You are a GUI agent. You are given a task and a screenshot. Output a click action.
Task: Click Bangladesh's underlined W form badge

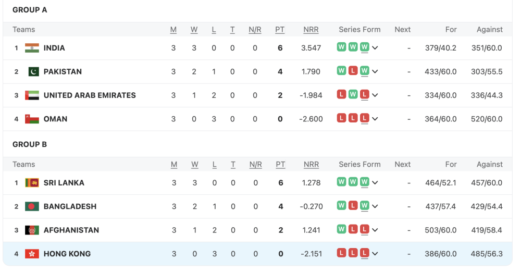pos(364,206)
